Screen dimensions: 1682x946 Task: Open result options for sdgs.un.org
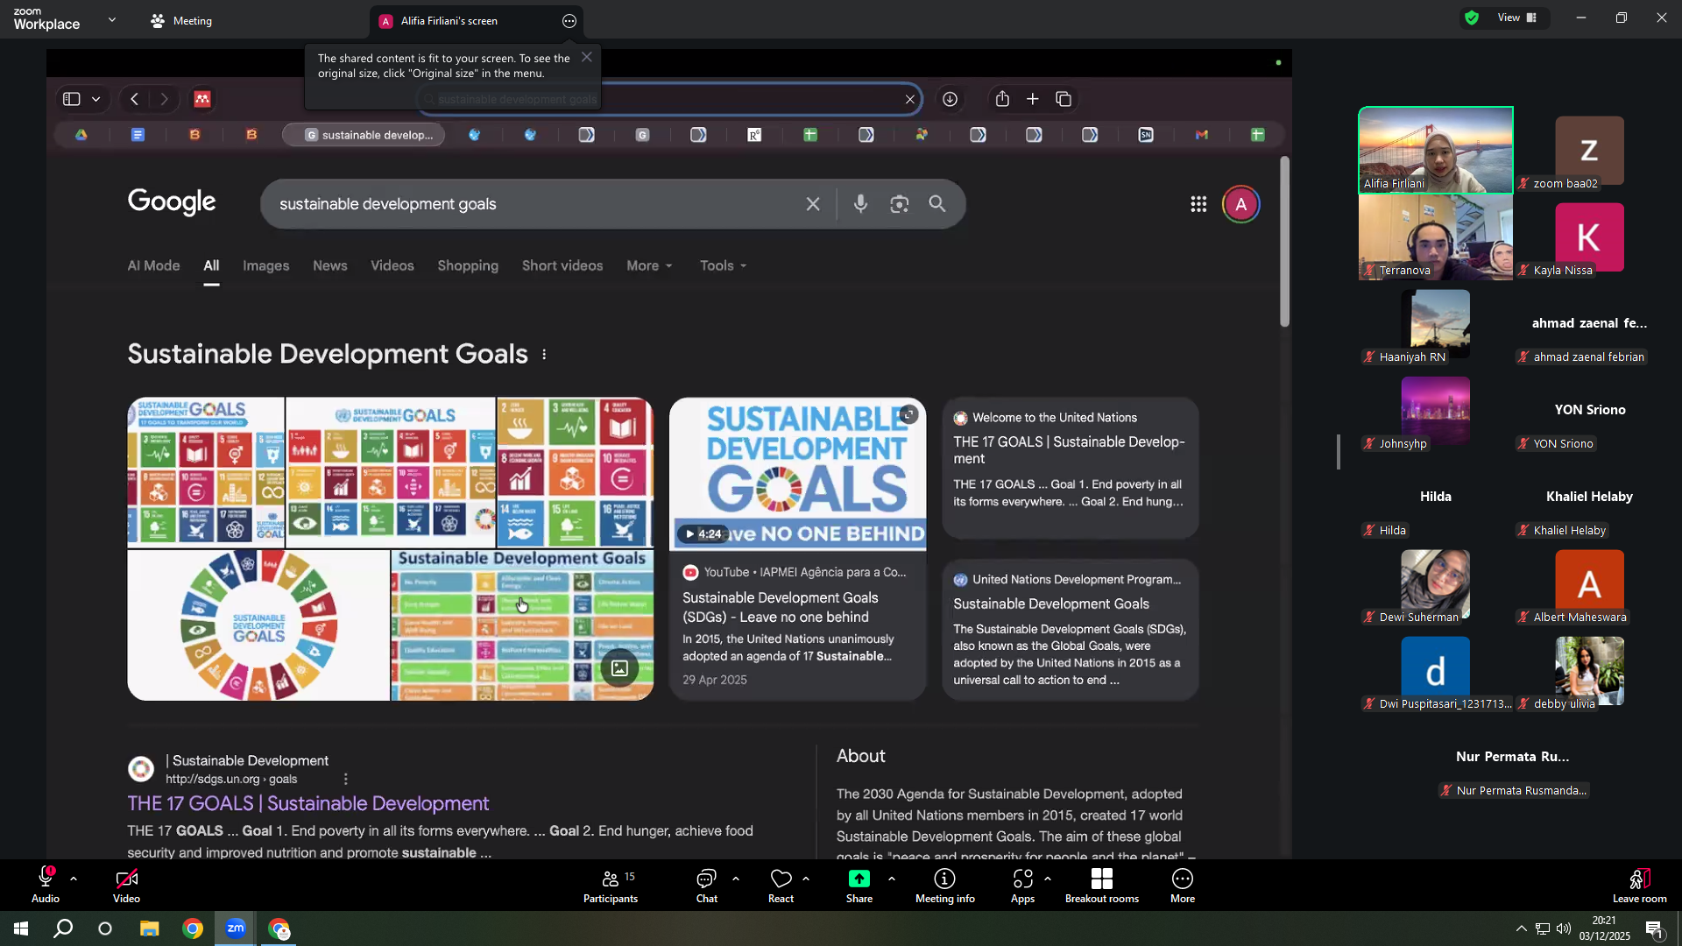(x=346, y=779)
